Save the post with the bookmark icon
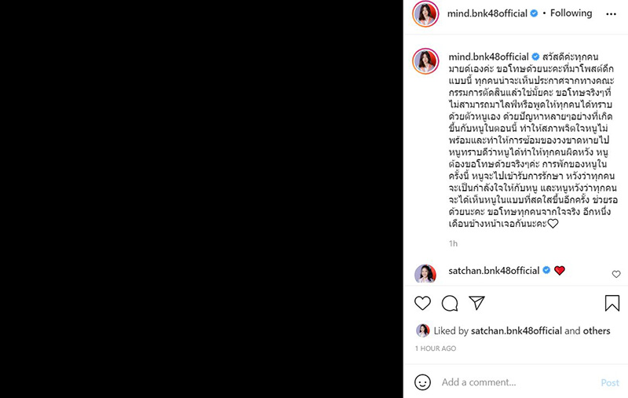 click(x=612, y=303)
